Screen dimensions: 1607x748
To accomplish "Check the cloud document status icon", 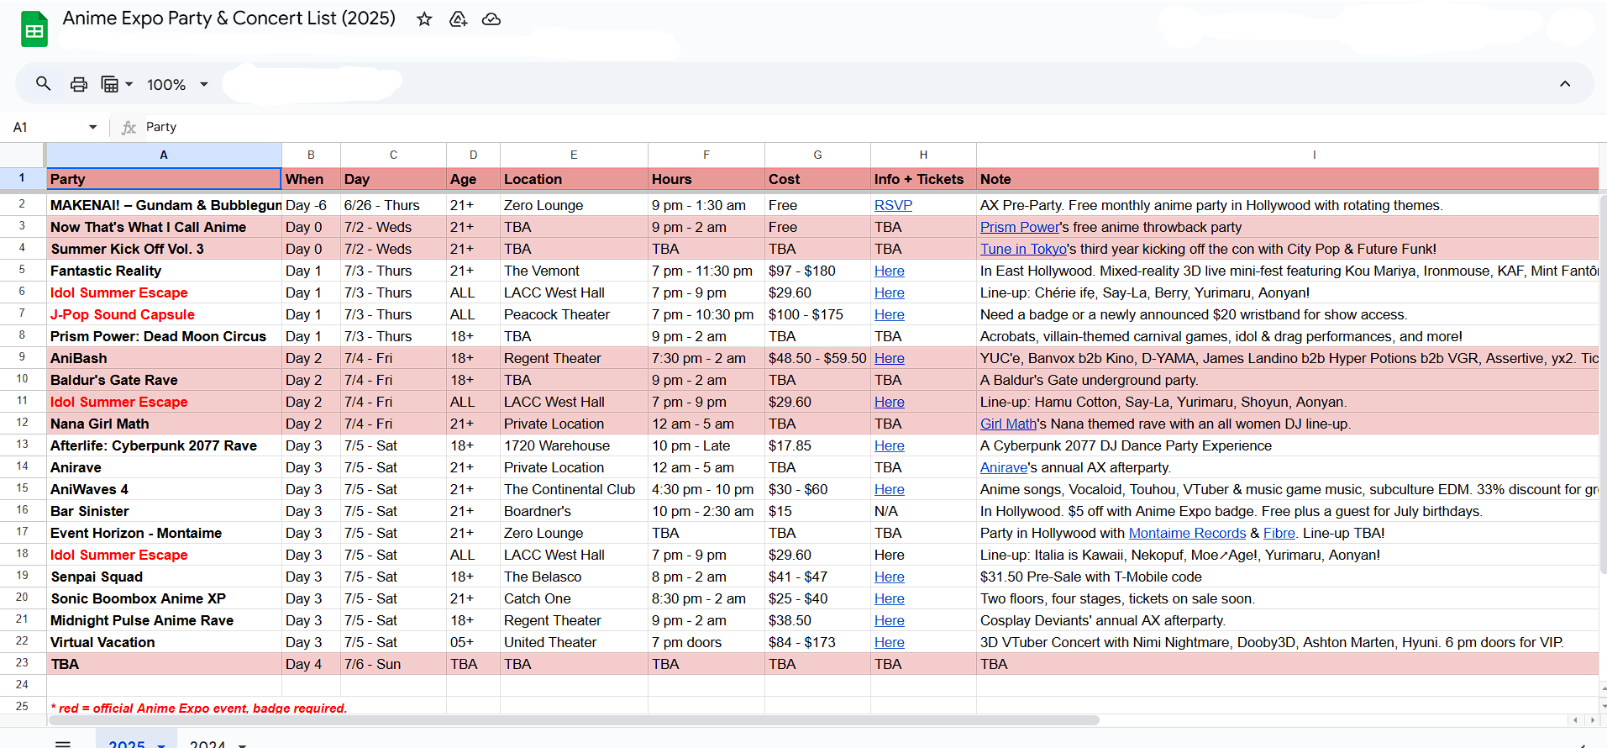I will click(491, 19).
